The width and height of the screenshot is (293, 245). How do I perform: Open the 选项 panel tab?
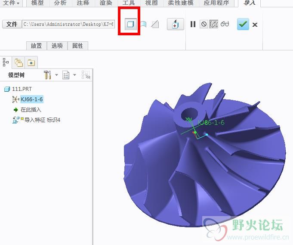(57, 46)
